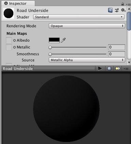
Task: Select Metallic texture picker circle
Action: [x=14, y=47]
